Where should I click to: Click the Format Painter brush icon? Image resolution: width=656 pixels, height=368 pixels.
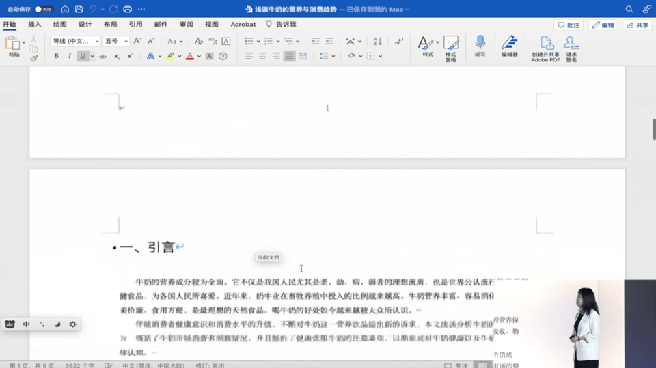tap(33, 59)
